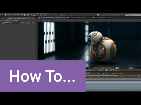This screenshot has width=141, height=105.
Task: Click the 04s mark on the time ruler
Action: (x=115, y=77)
